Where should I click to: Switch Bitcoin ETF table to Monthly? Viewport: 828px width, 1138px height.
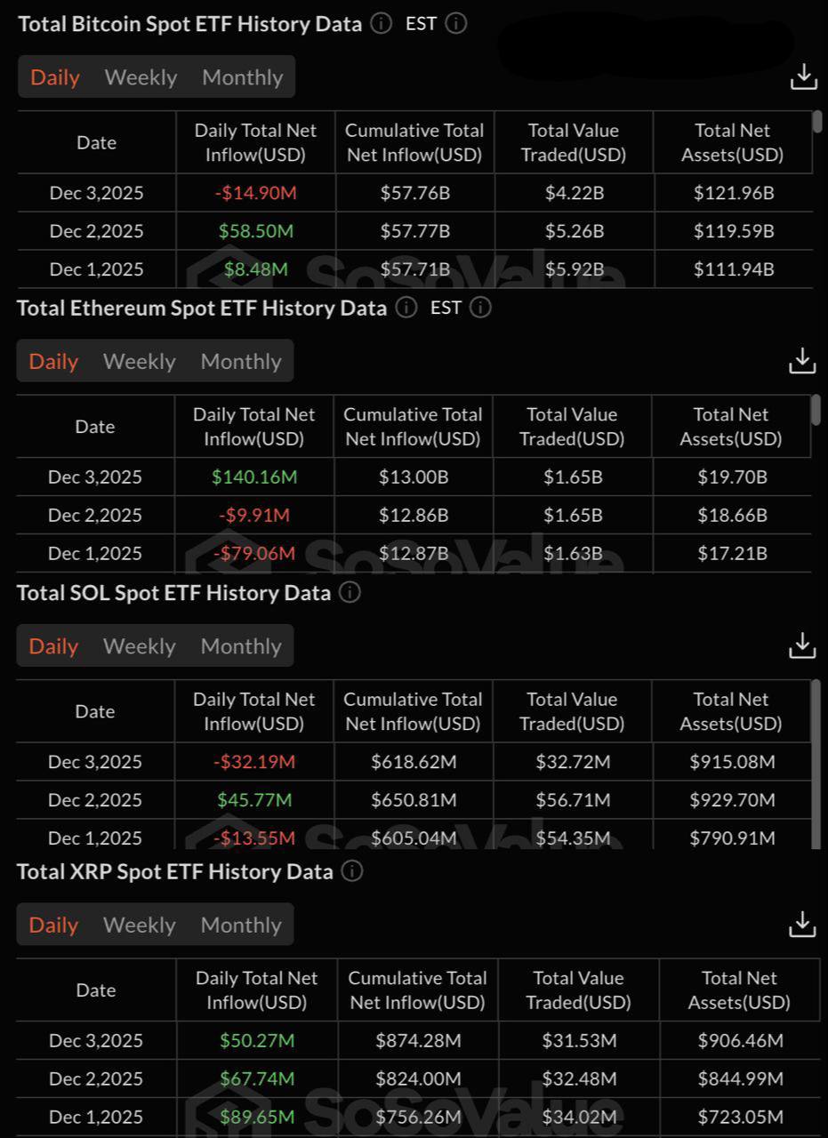click(242, 77)
